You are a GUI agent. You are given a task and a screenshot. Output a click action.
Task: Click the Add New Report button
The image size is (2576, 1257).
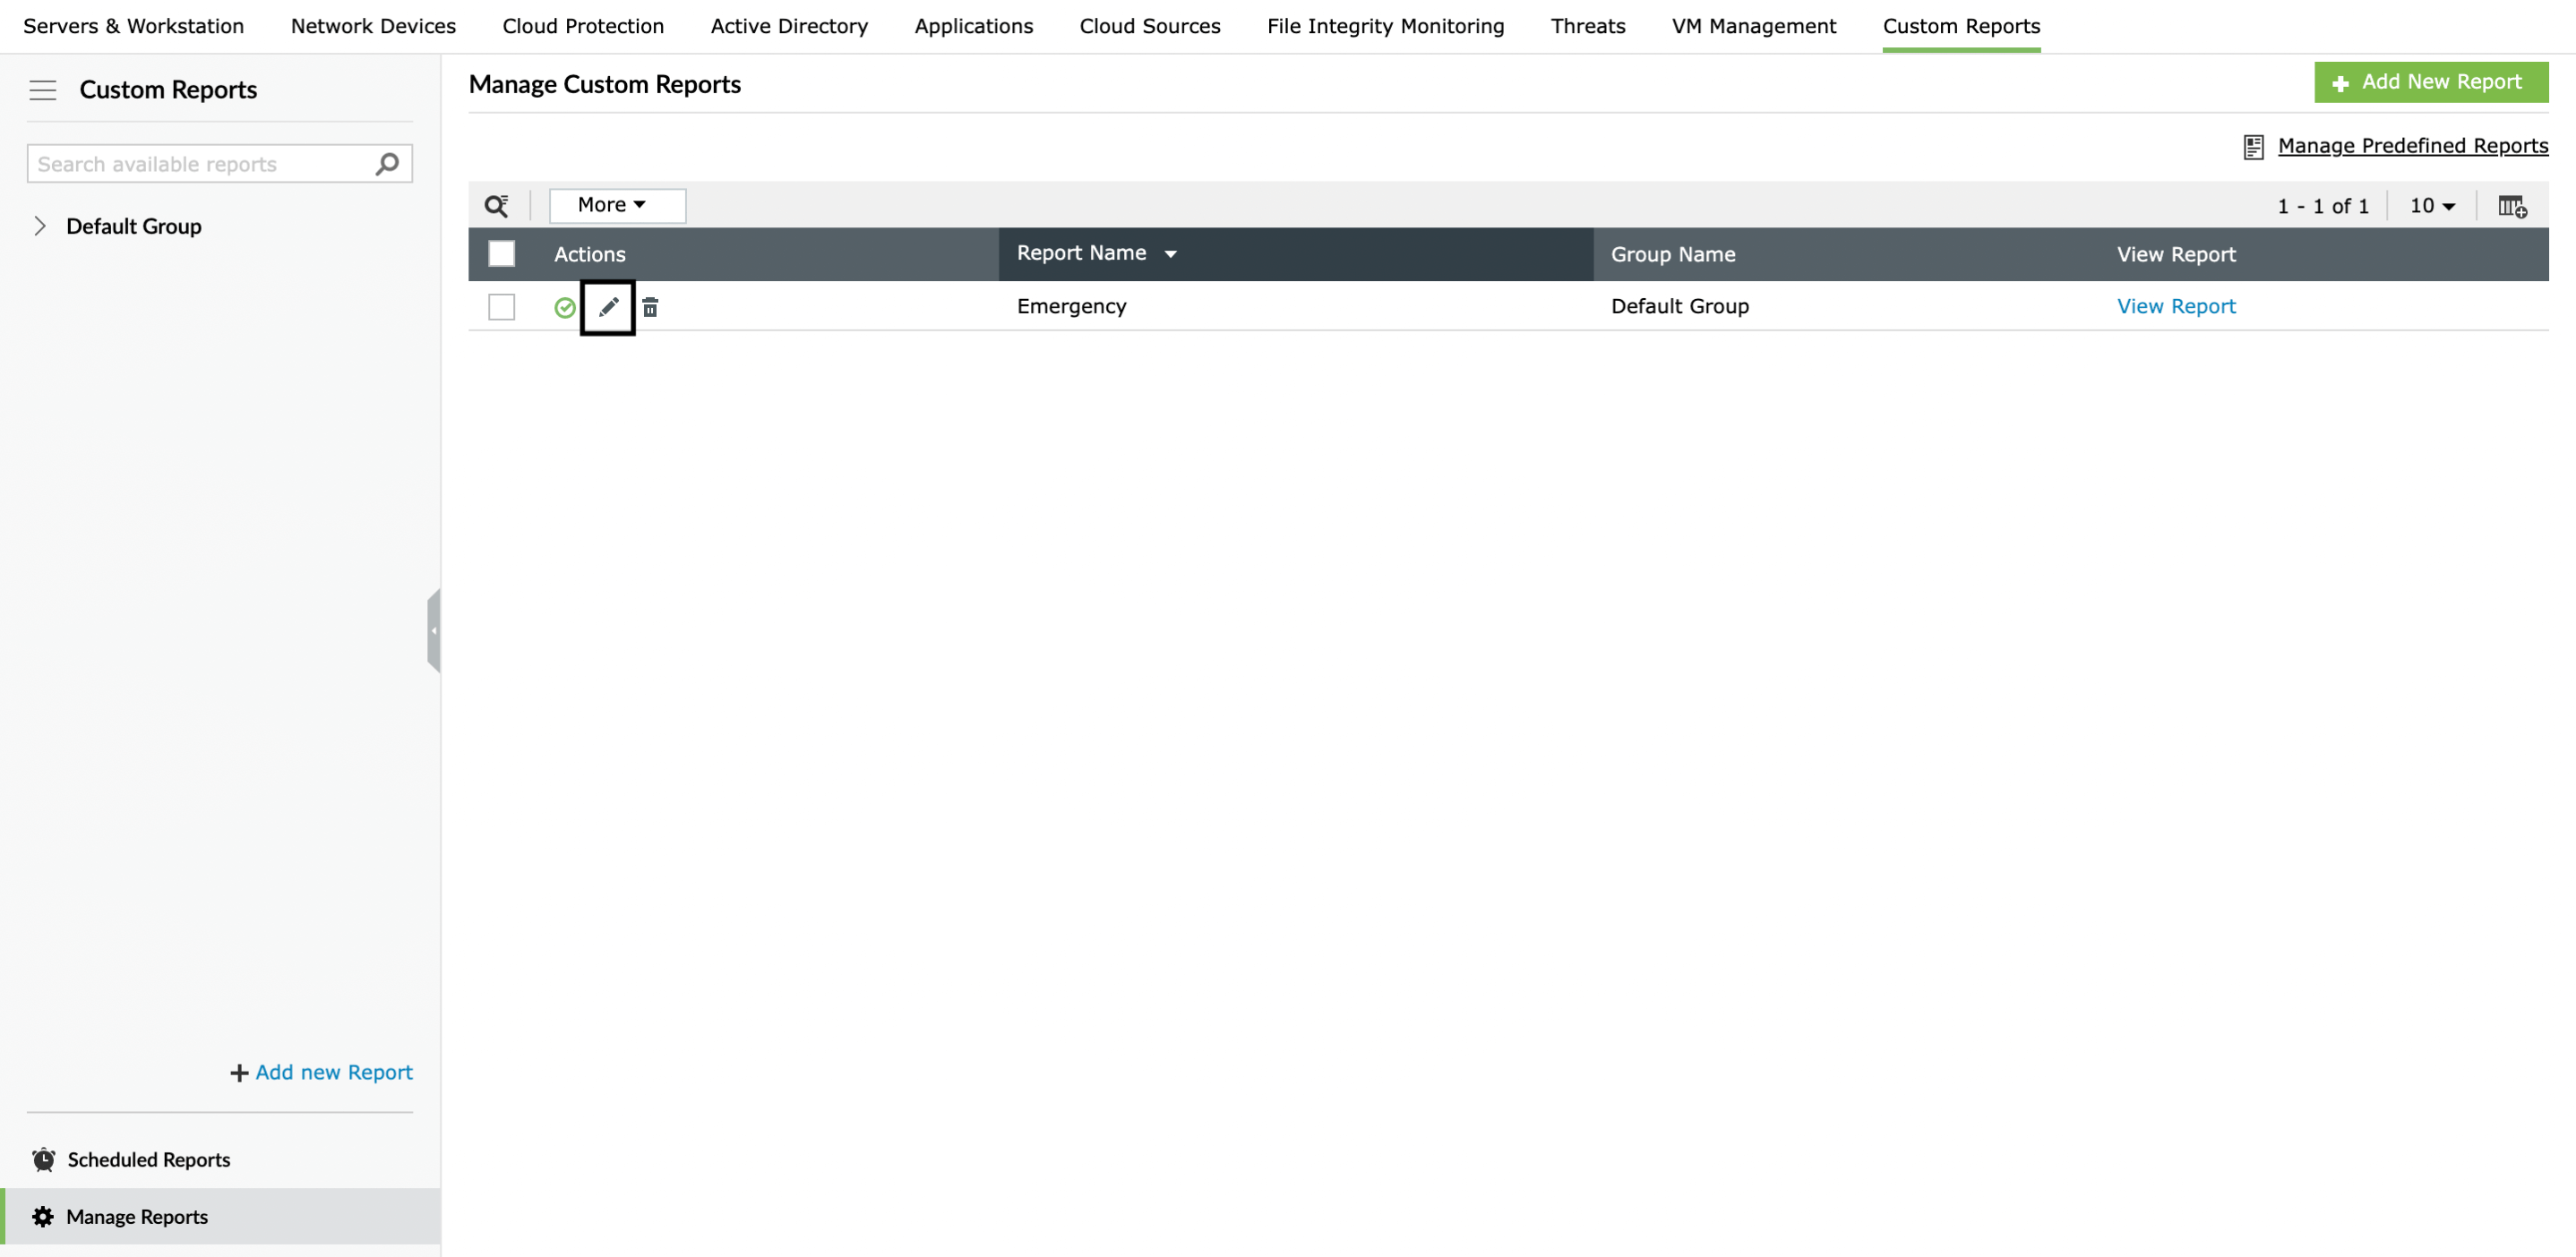coord(2430,82)
